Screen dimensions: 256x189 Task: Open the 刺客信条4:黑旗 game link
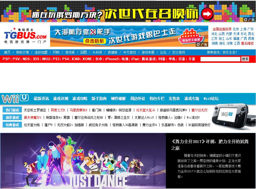[x=58, y=117]
